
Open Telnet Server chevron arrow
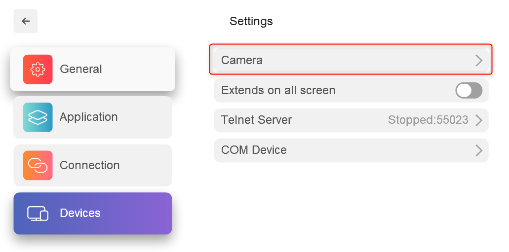(x=479, y=120)
